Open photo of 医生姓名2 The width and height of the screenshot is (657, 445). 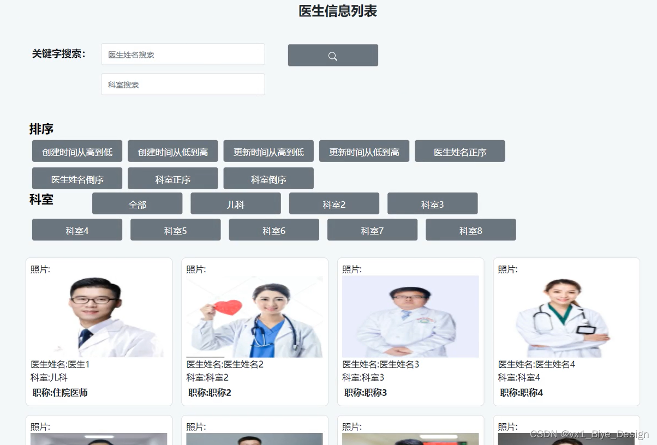255,316
